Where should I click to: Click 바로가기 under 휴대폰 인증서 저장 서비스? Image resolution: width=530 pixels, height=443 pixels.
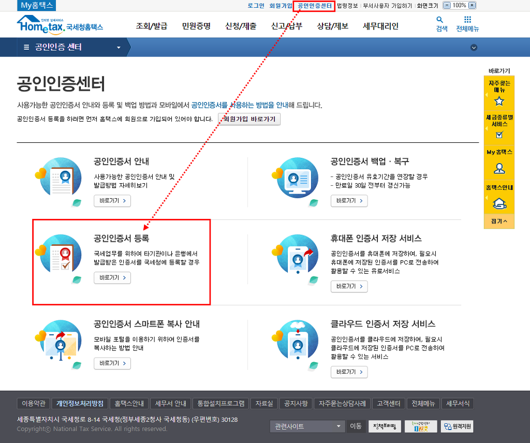tap(349, 286)
